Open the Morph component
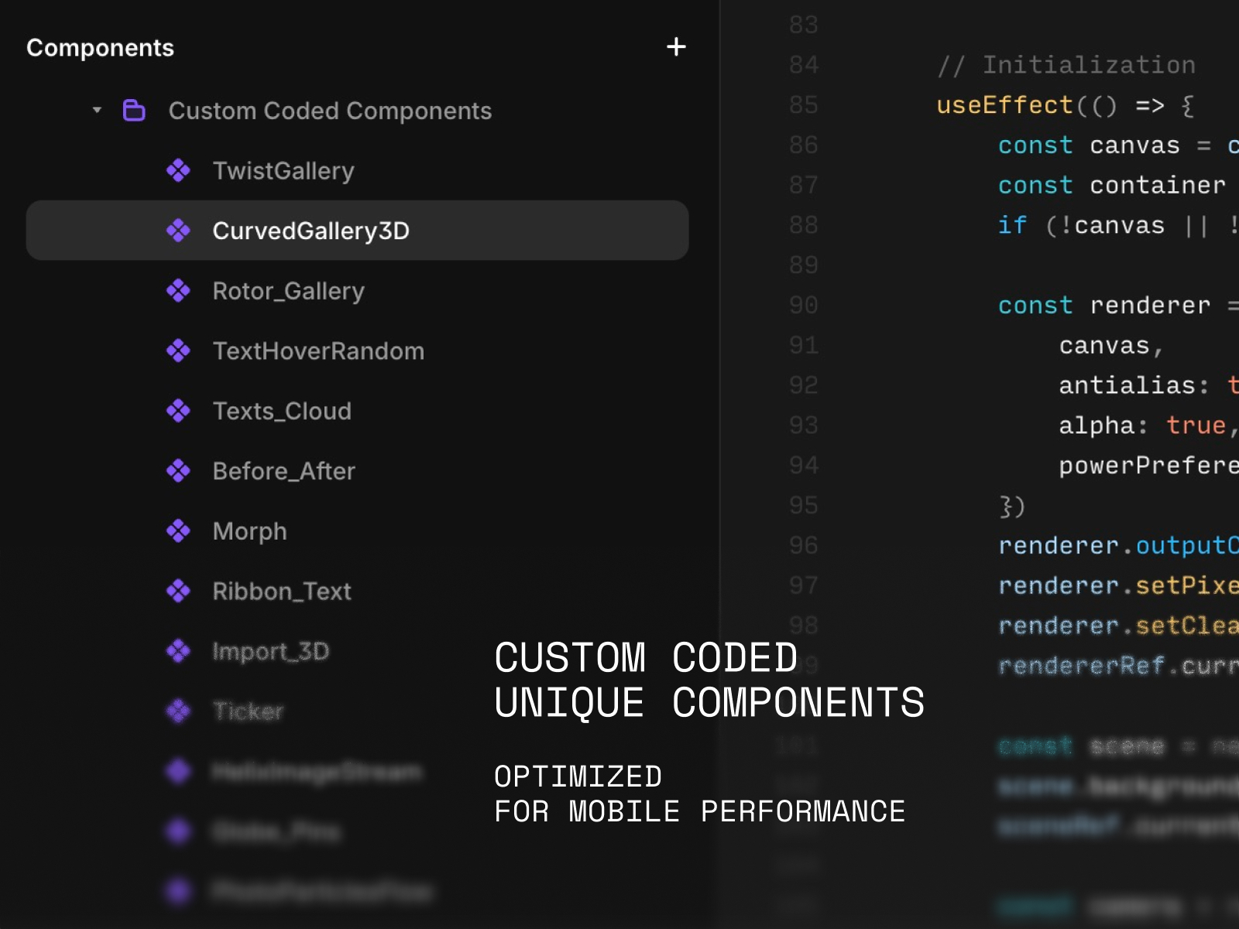 tap(249, 531)
